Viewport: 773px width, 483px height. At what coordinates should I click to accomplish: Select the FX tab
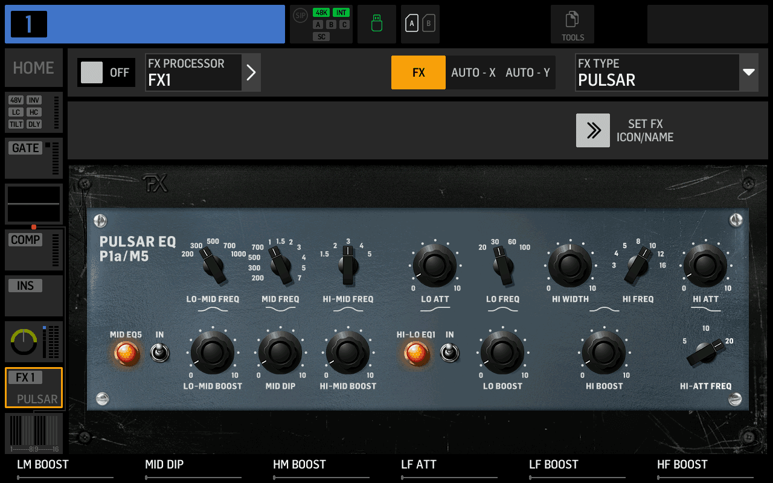pos(419,72)
